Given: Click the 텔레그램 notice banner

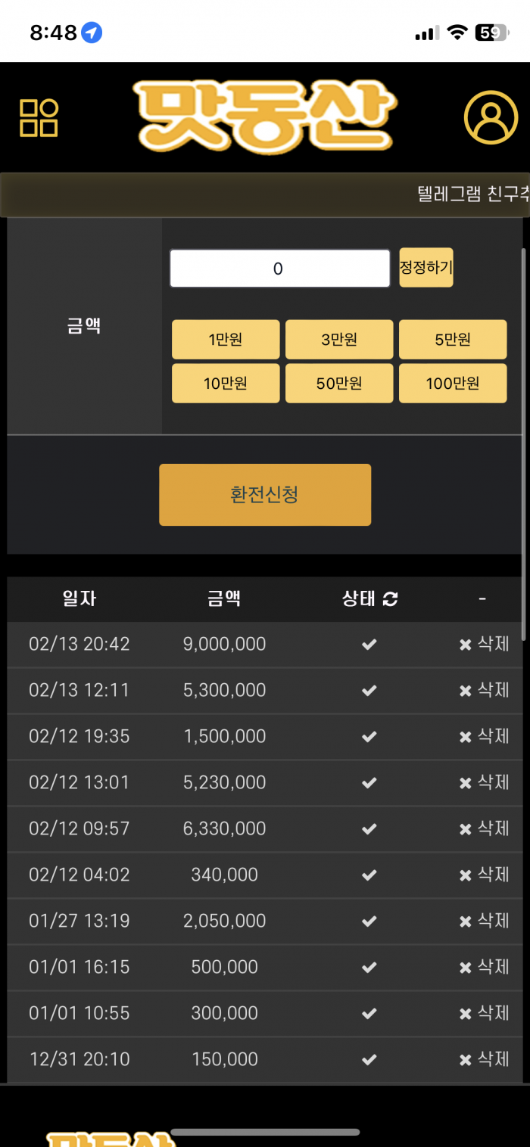Looking at the screenshot, I should pos(265,194).
